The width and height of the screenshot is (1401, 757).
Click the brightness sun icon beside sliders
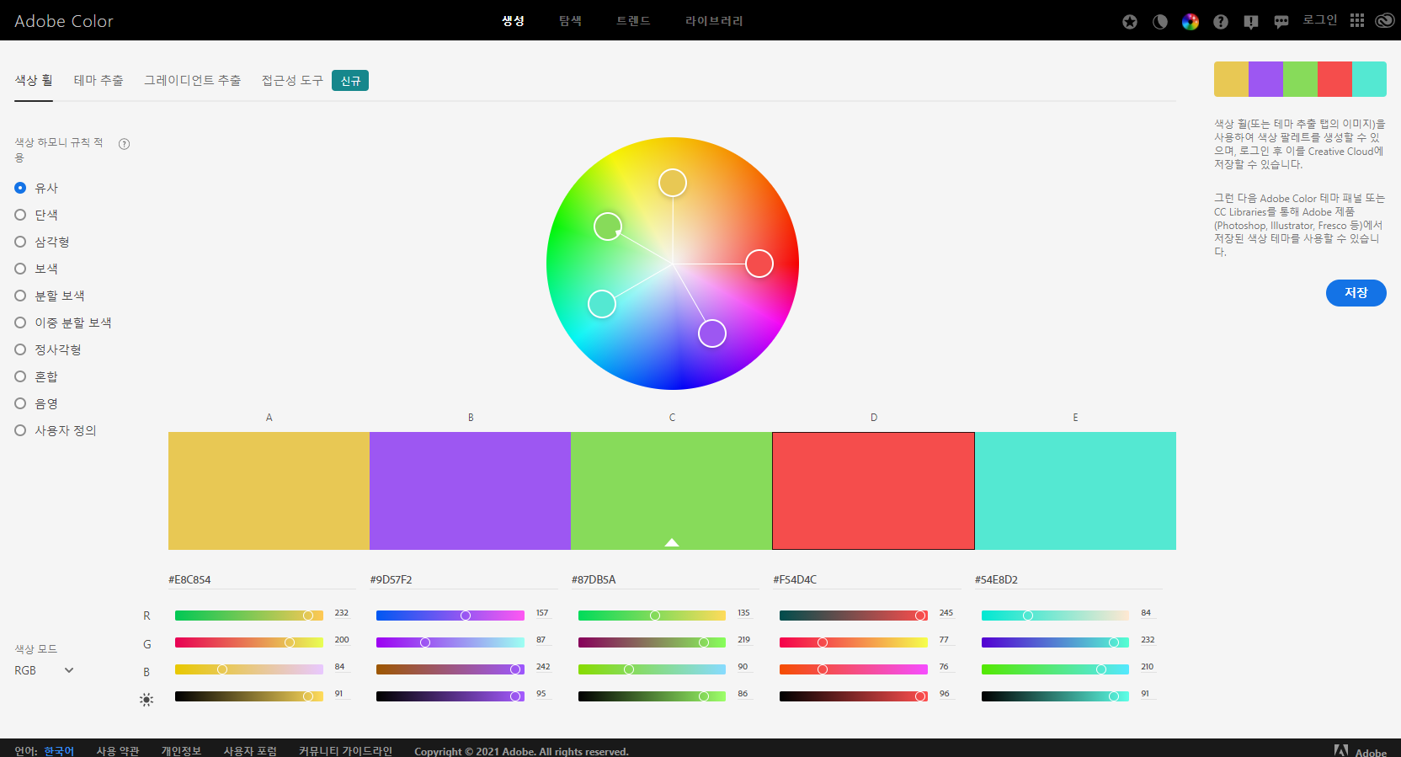[x=146, y=700]
